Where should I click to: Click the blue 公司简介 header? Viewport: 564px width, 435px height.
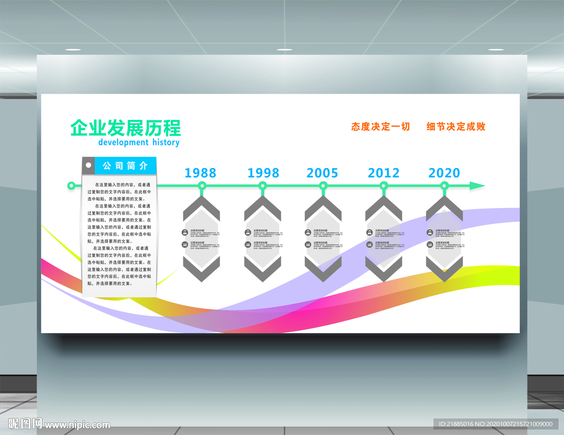tap(125, 166)
